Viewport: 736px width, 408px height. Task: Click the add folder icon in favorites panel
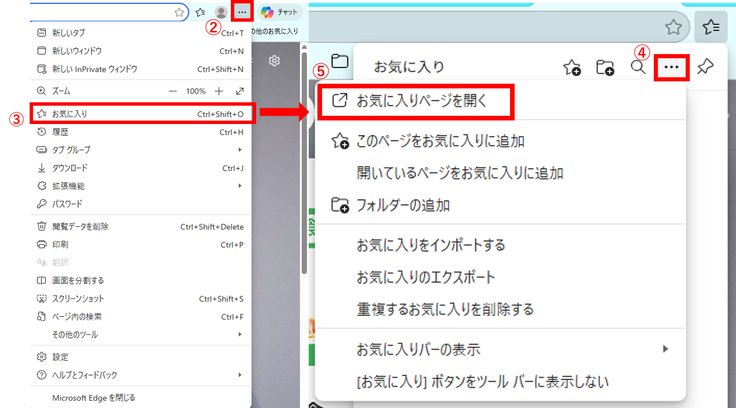[x=605, y=68]
